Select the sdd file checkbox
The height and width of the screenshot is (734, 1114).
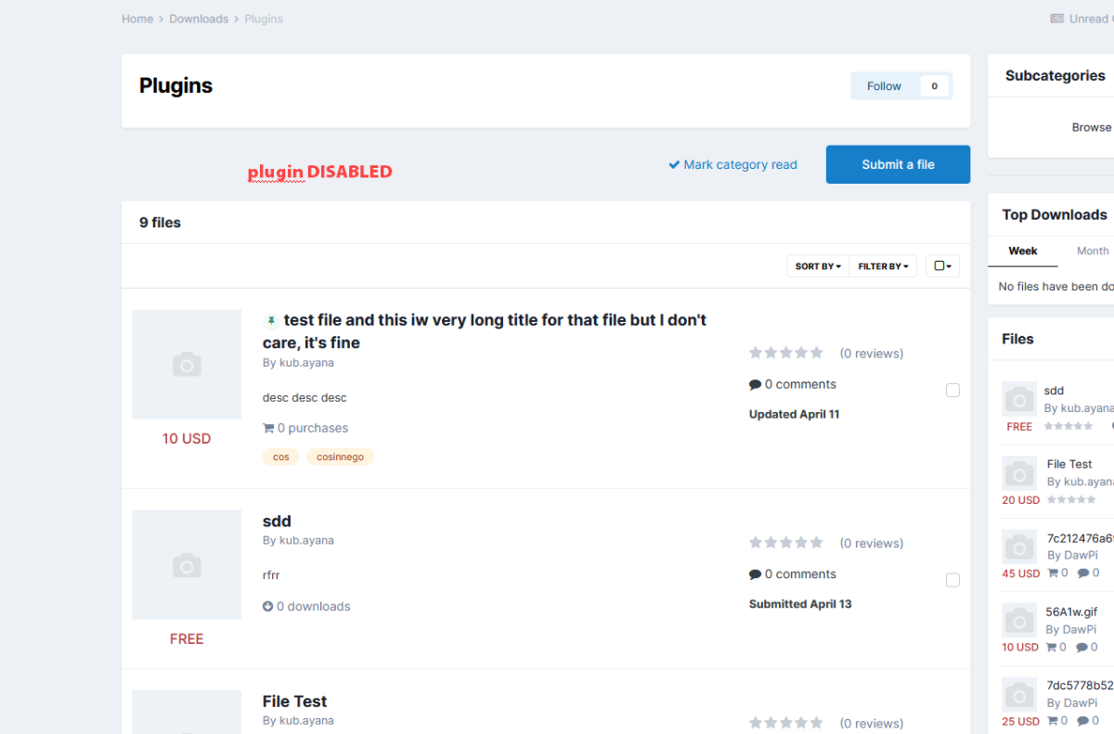click(x=952, y=580)
